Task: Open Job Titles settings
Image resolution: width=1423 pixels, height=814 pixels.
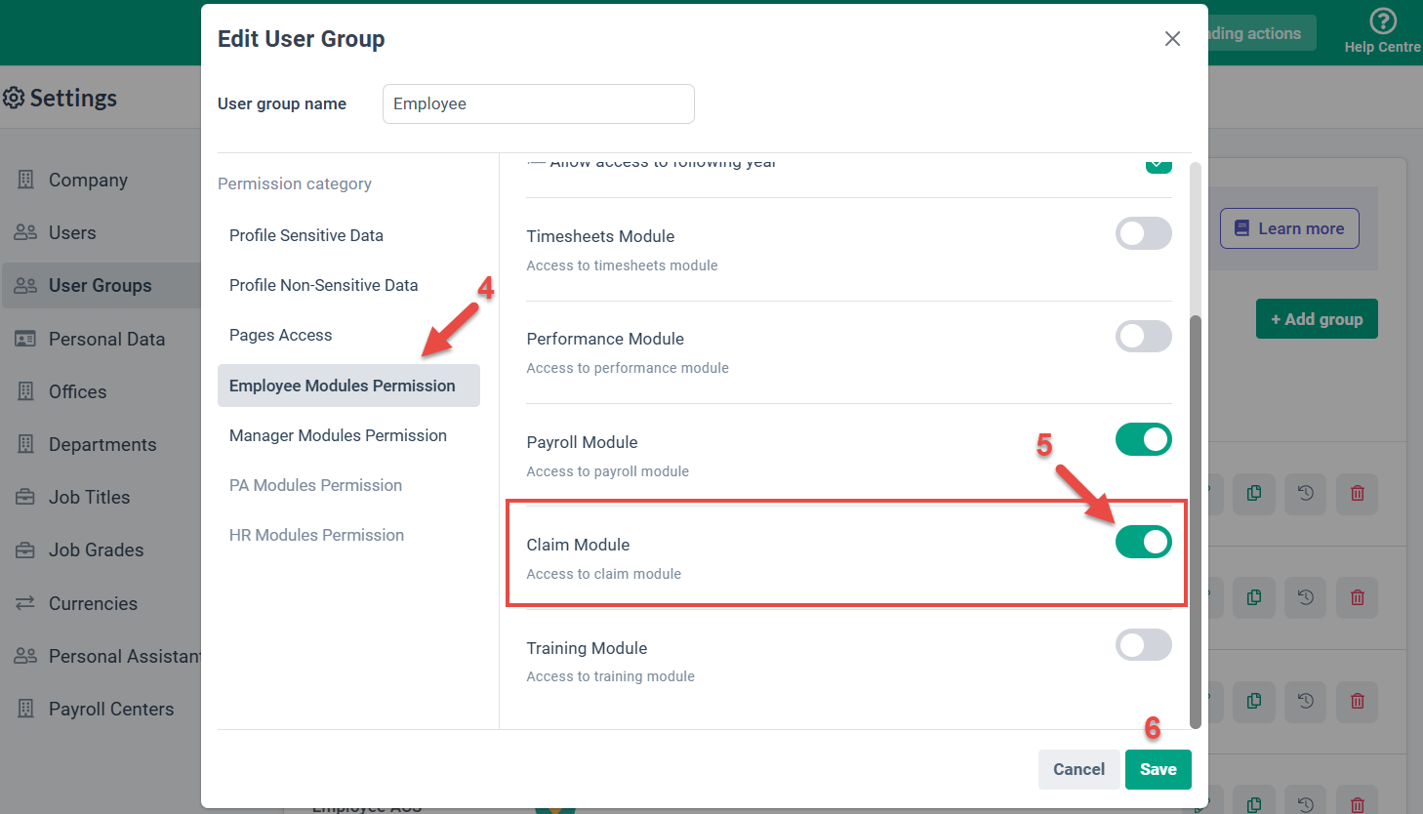Action: click(89, 497)
